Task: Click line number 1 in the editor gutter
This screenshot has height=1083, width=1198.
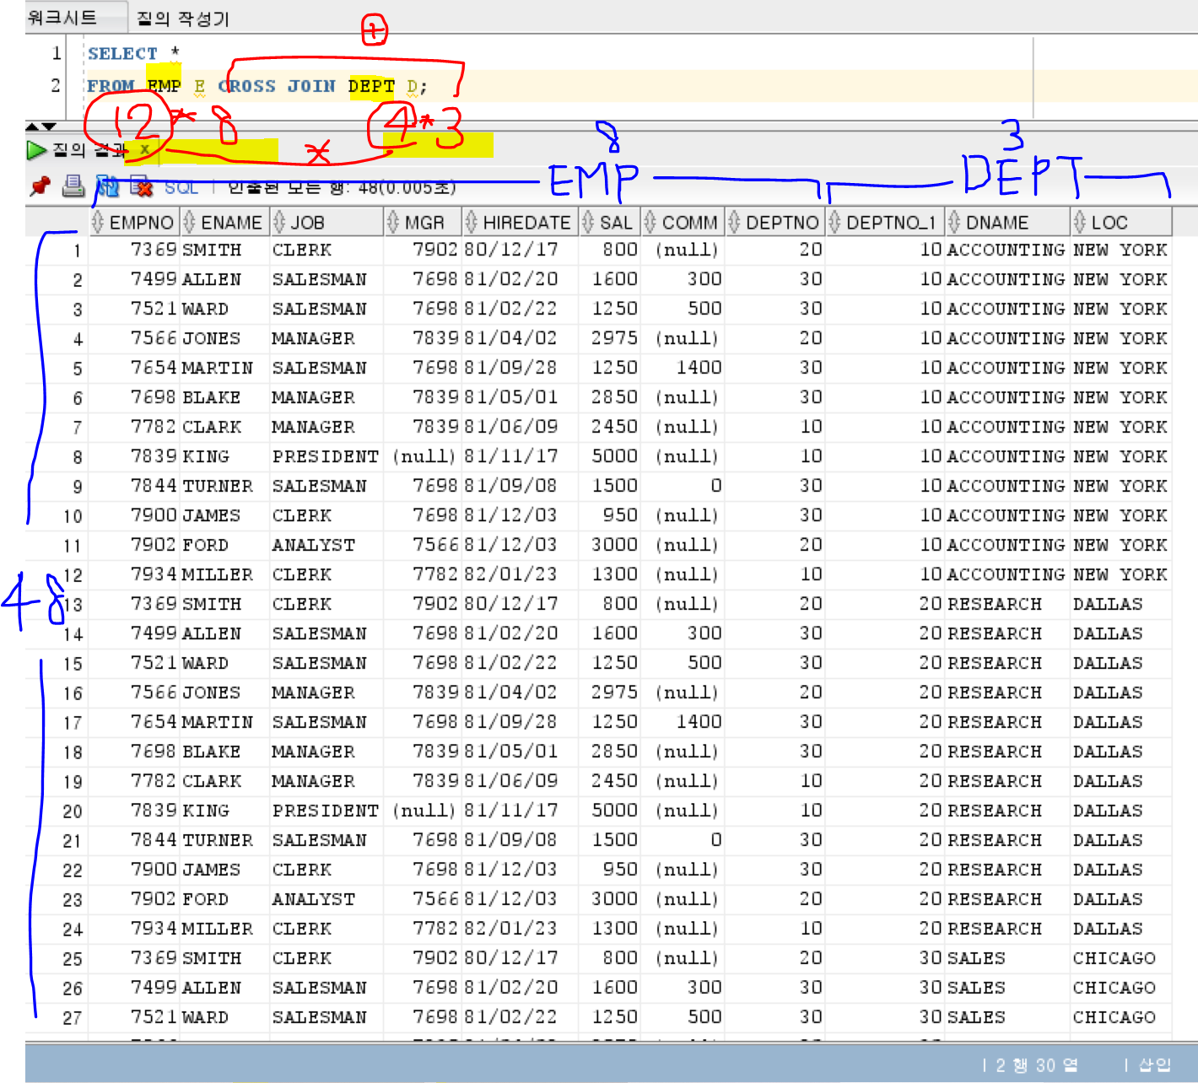Action: (57, 53)
